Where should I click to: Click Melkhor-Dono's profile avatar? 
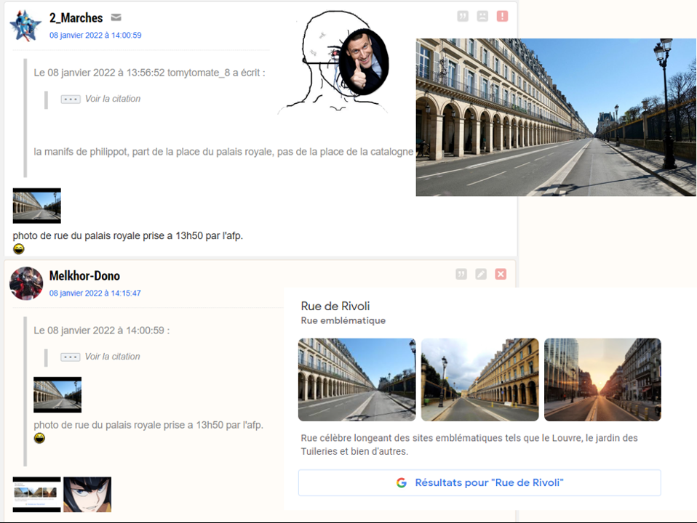[26, 283]
